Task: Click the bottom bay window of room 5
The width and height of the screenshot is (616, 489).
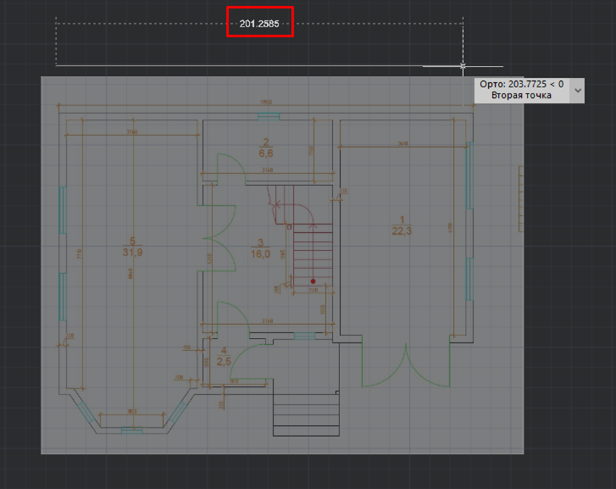Action: click(132, 430)
